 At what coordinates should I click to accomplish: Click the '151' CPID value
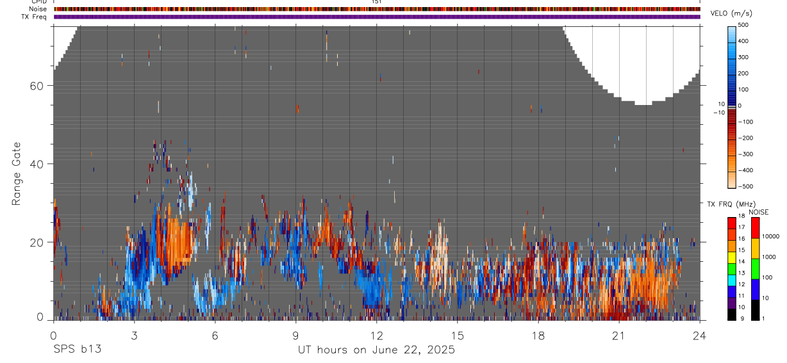coord(377,2)
